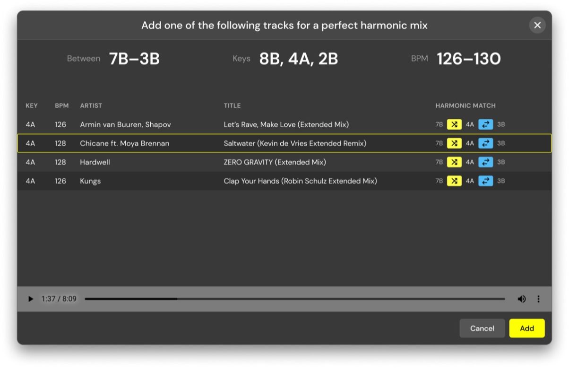Select Clap Your Hands track by Kungs

(300, 181)
